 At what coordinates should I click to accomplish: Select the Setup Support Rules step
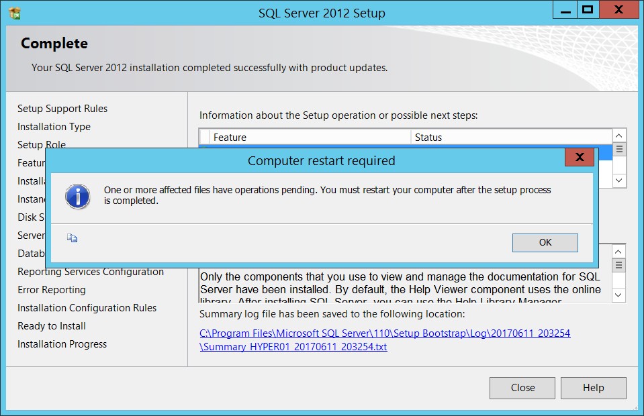pos(62,109)
